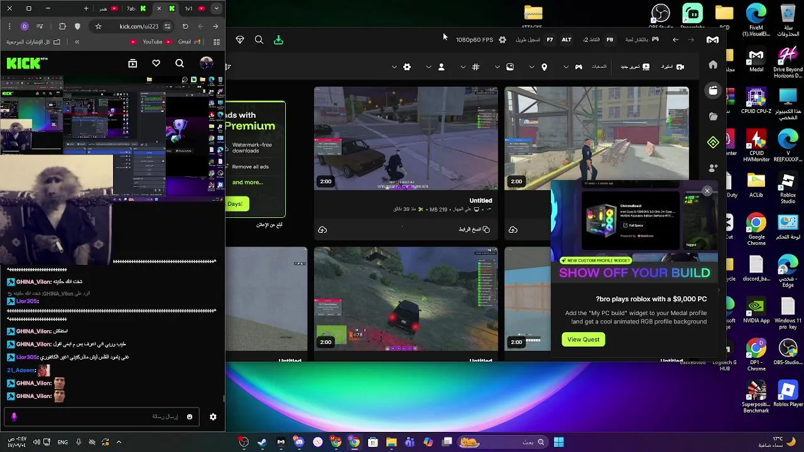
Task: Open the night taxi clip thumbnail
Action: (x=406, y=139)
